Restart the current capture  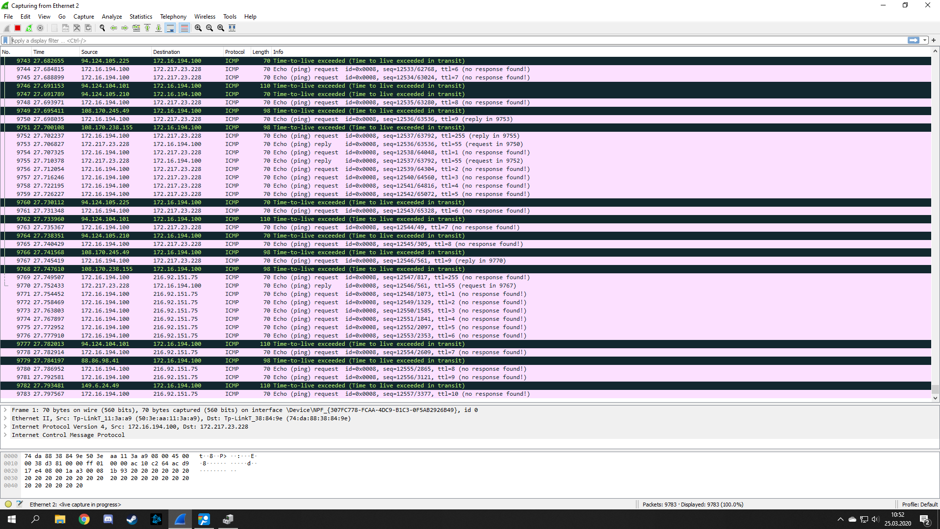coord(29,28)
